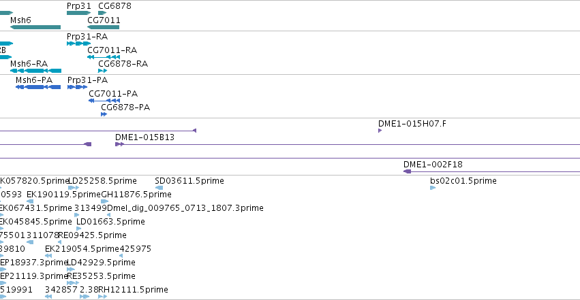Click the CG6878 gene arrow
580x300 pixels.
pos(102,13)
